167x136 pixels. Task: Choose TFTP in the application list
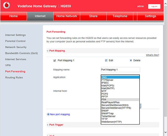pyautogui.click(x=120, y=119)
